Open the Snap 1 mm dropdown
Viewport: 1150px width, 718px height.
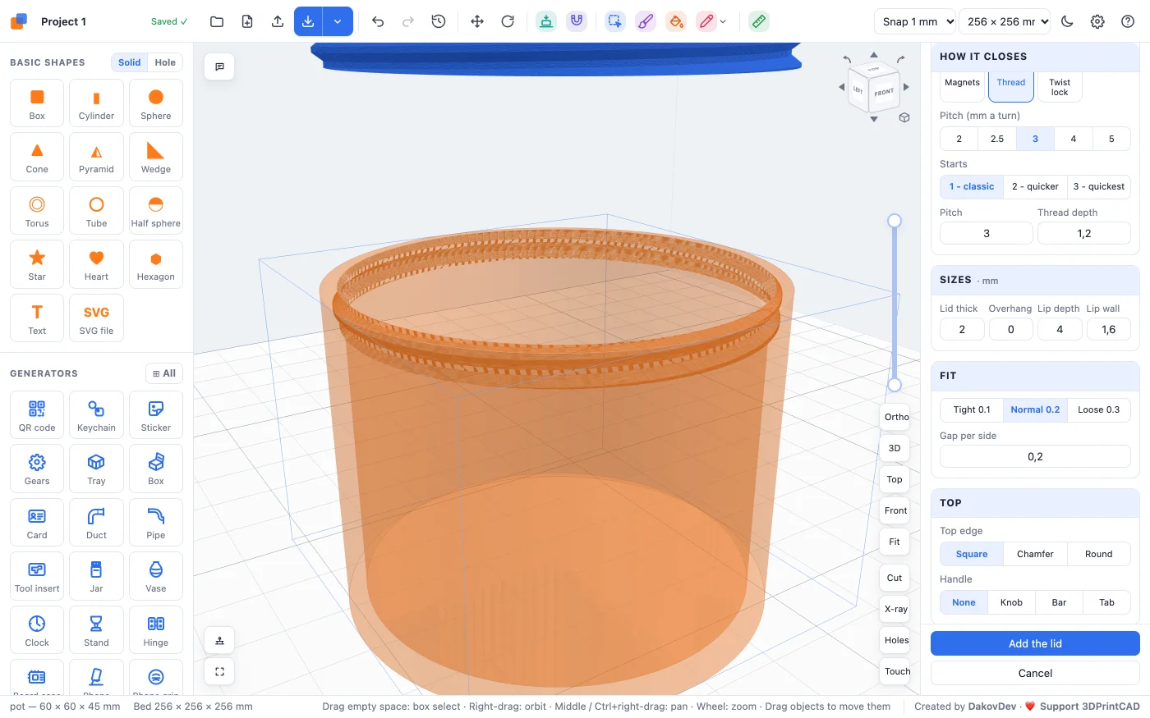click(915, 21)
